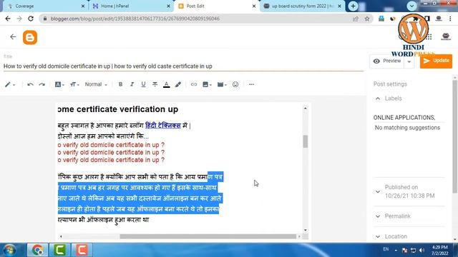Undo the last edit
Screen dimensions: 458x257
tap(30, 84)
